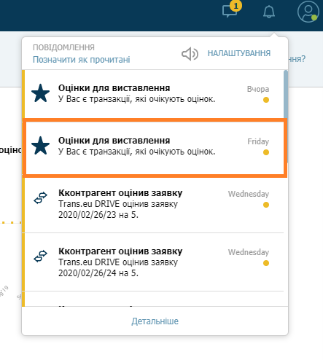Click the ПОВІДОМЛЕННЯ header label

(x=63, y=47)
